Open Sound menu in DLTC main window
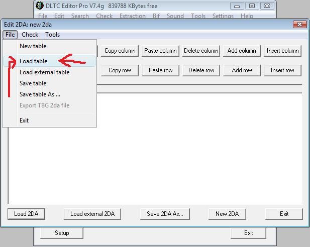This screenshot has height=247, width=310. (175, 16)
